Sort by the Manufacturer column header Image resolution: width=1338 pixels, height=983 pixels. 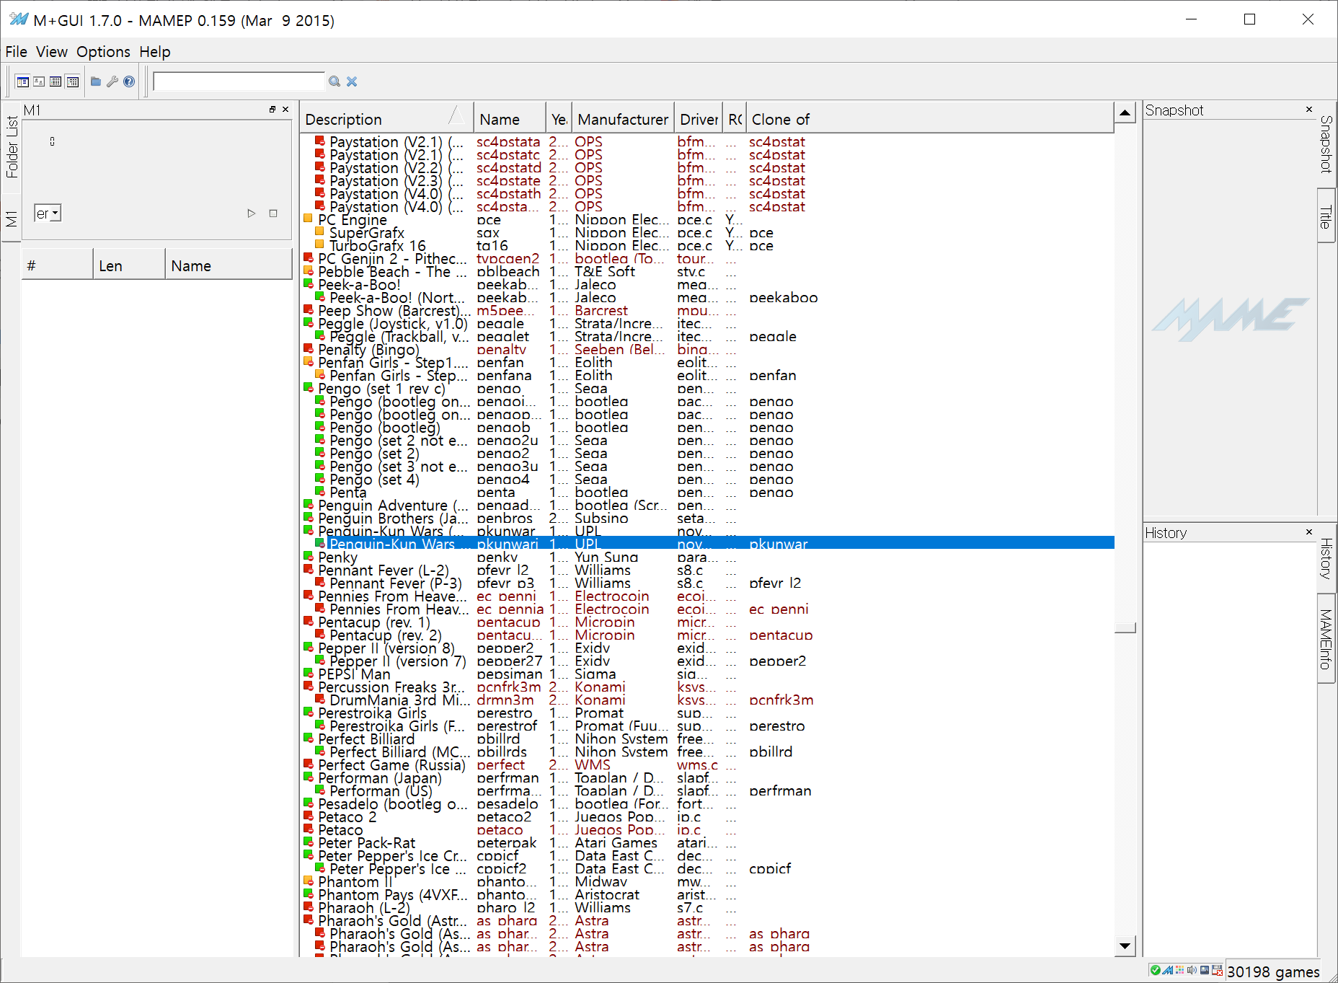(623, 119)
